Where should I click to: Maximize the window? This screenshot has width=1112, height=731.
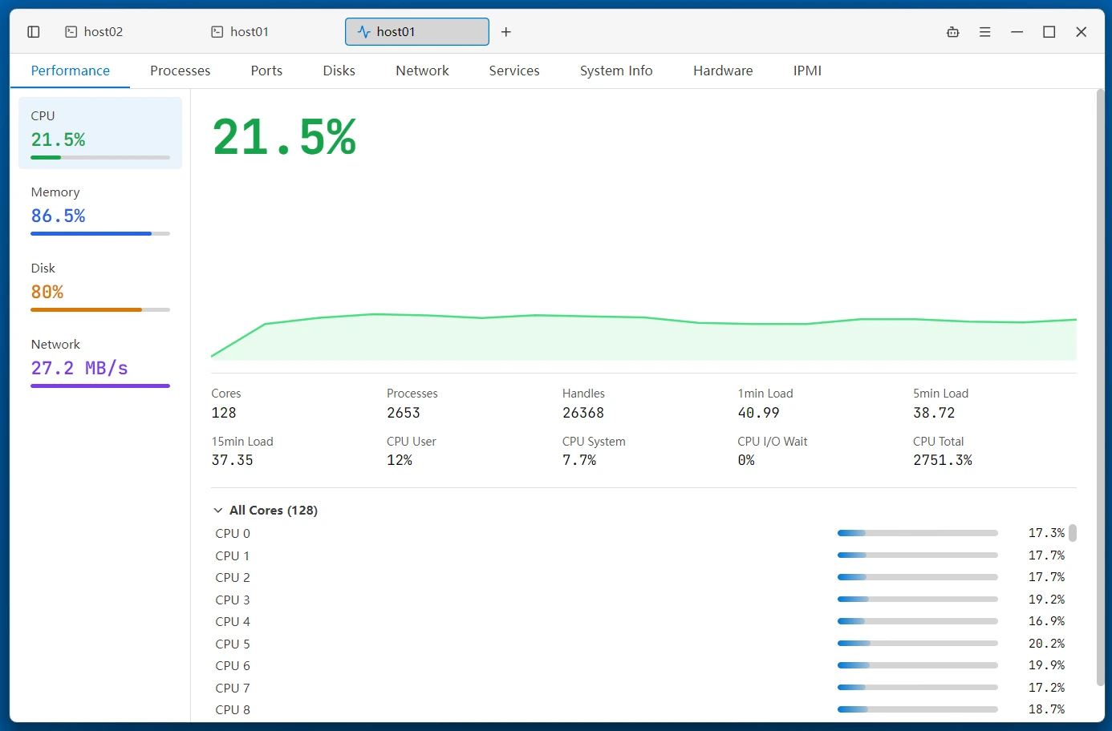(x=1049, y=32)
